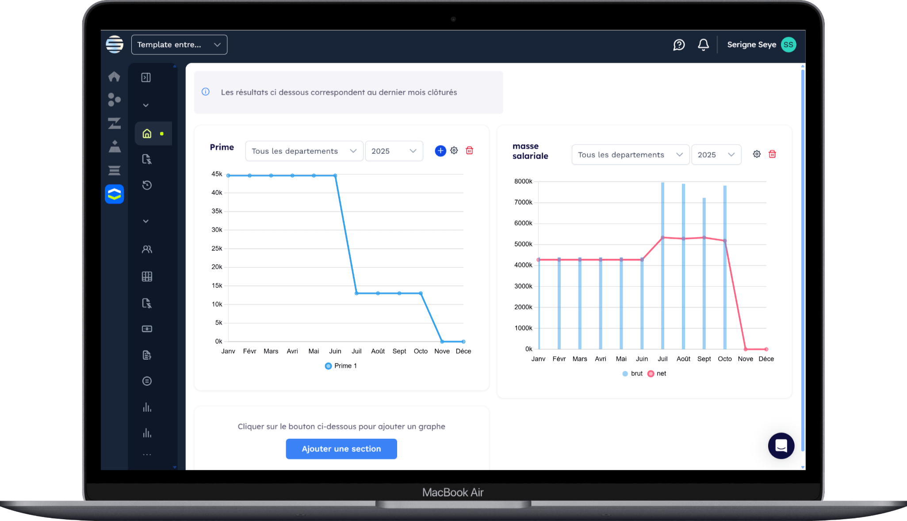The image size is (907, 521).
Task: Click Ajouter une section button
Action: pyautogui.click(x=341, y=449)
